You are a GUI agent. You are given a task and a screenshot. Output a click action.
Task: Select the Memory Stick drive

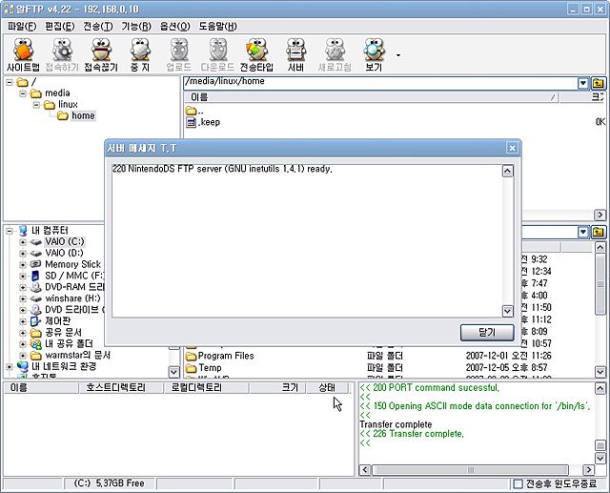click(72, 264)
